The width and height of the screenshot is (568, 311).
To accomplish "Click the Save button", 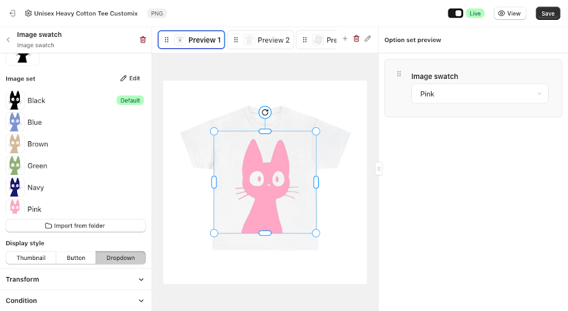I will click(x=548, y=14).
